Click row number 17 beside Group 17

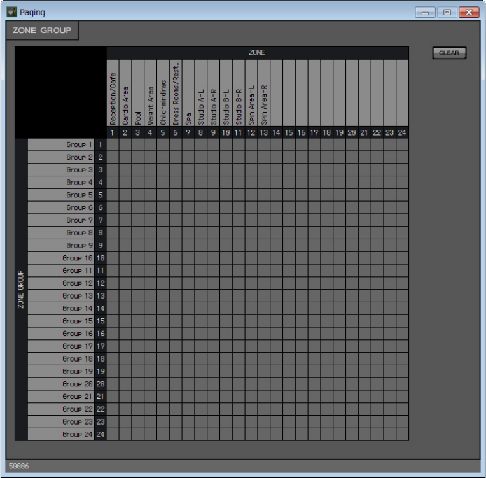[x=101, y=346]
